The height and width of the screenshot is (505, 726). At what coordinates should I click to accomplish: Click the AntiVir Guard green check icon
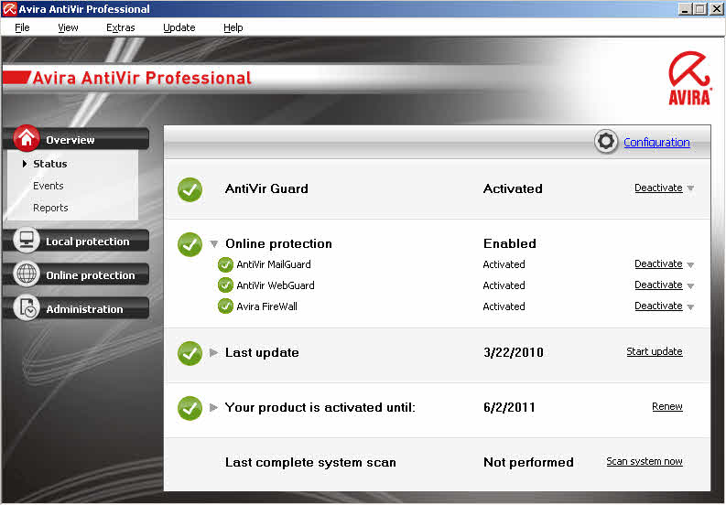[x=190, y=189]
